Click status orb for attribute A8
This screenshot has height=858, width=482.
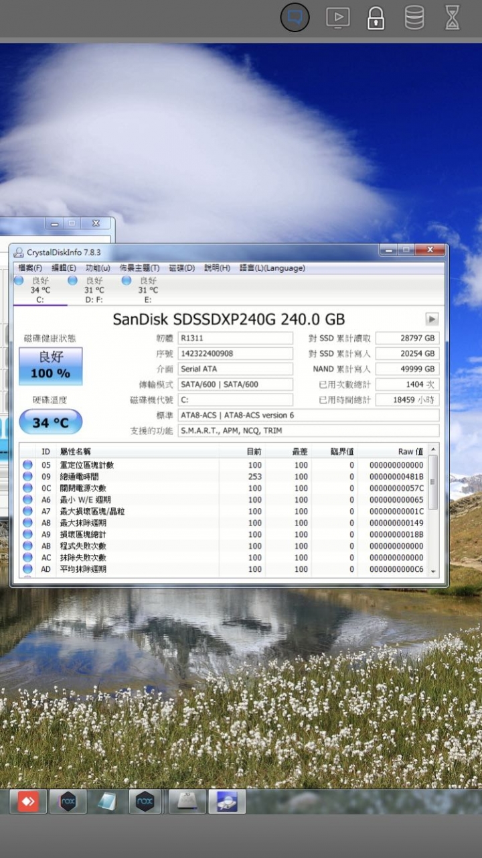click(x=27, y=523)
